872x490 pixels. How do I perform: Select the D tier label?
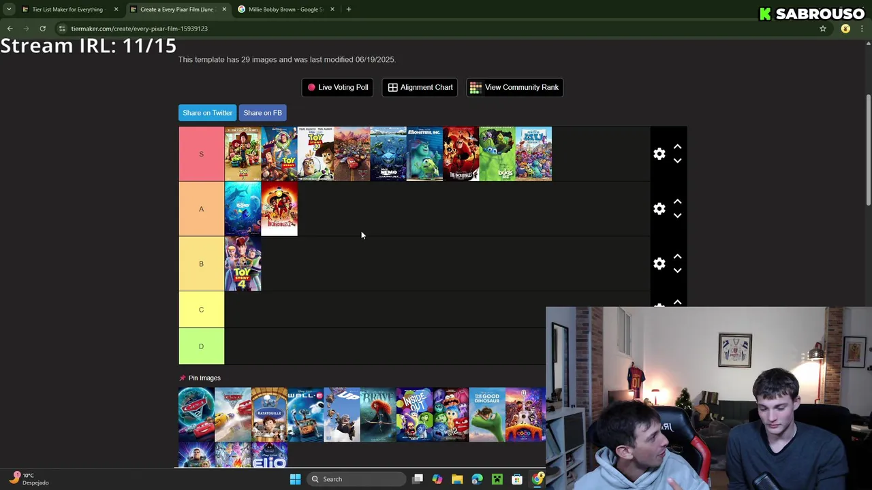(201, 346)
